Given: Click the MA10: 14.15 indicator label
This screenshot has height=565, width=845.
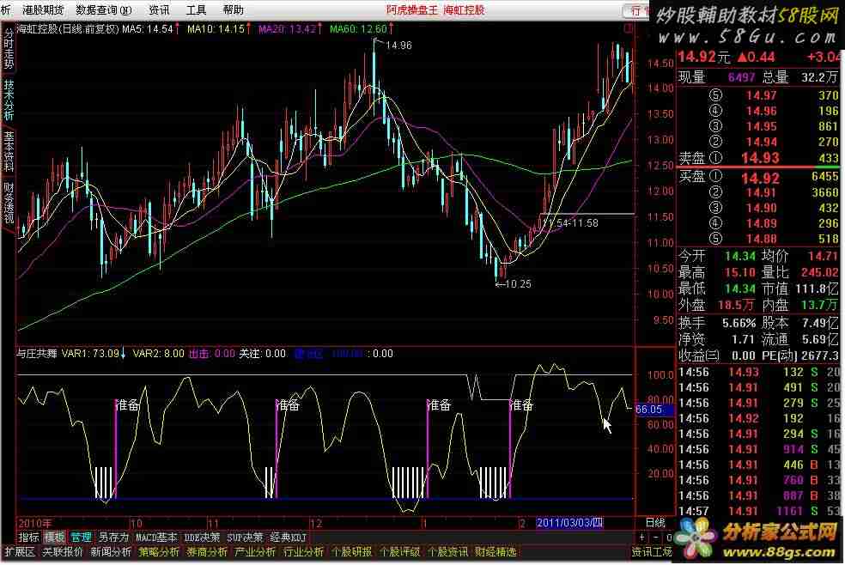Looking at the screenshot, I should point(216,29).
